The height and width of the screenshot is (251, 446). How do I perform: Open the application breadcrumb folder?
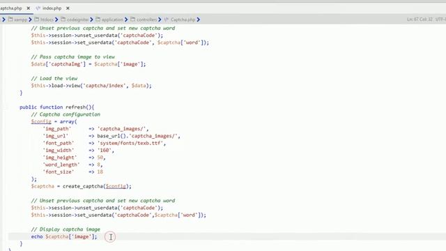click(112, 20)
